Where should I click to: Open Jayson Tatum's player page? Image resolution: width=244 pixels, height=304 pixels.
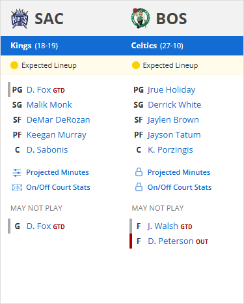pos(174,135)
